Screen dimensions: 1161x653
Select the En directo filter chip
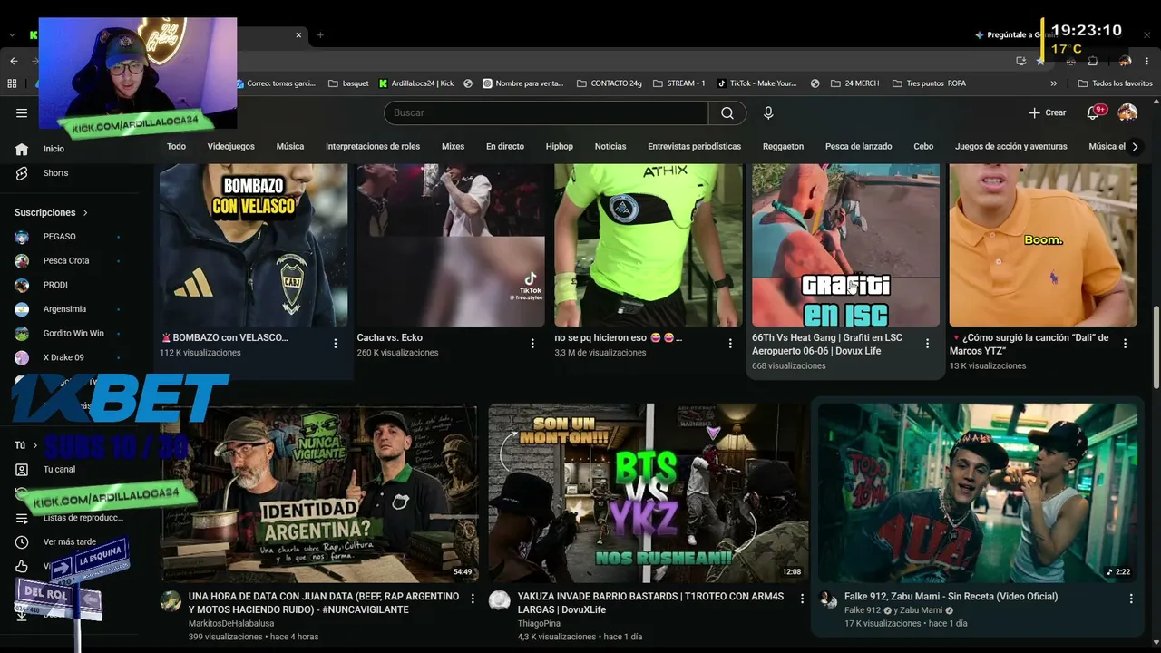[x=505, y=147]
